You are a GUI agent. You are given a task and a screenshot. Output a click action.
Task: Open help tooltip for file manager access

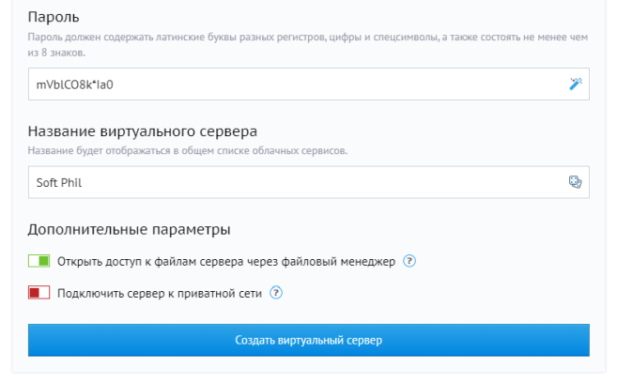409,261
